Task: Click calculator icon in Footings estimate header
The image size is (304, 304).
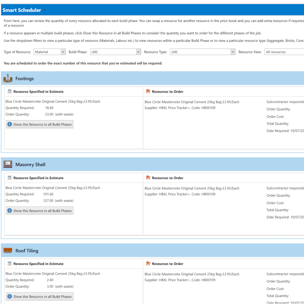Action: click(x=9, y=91)
